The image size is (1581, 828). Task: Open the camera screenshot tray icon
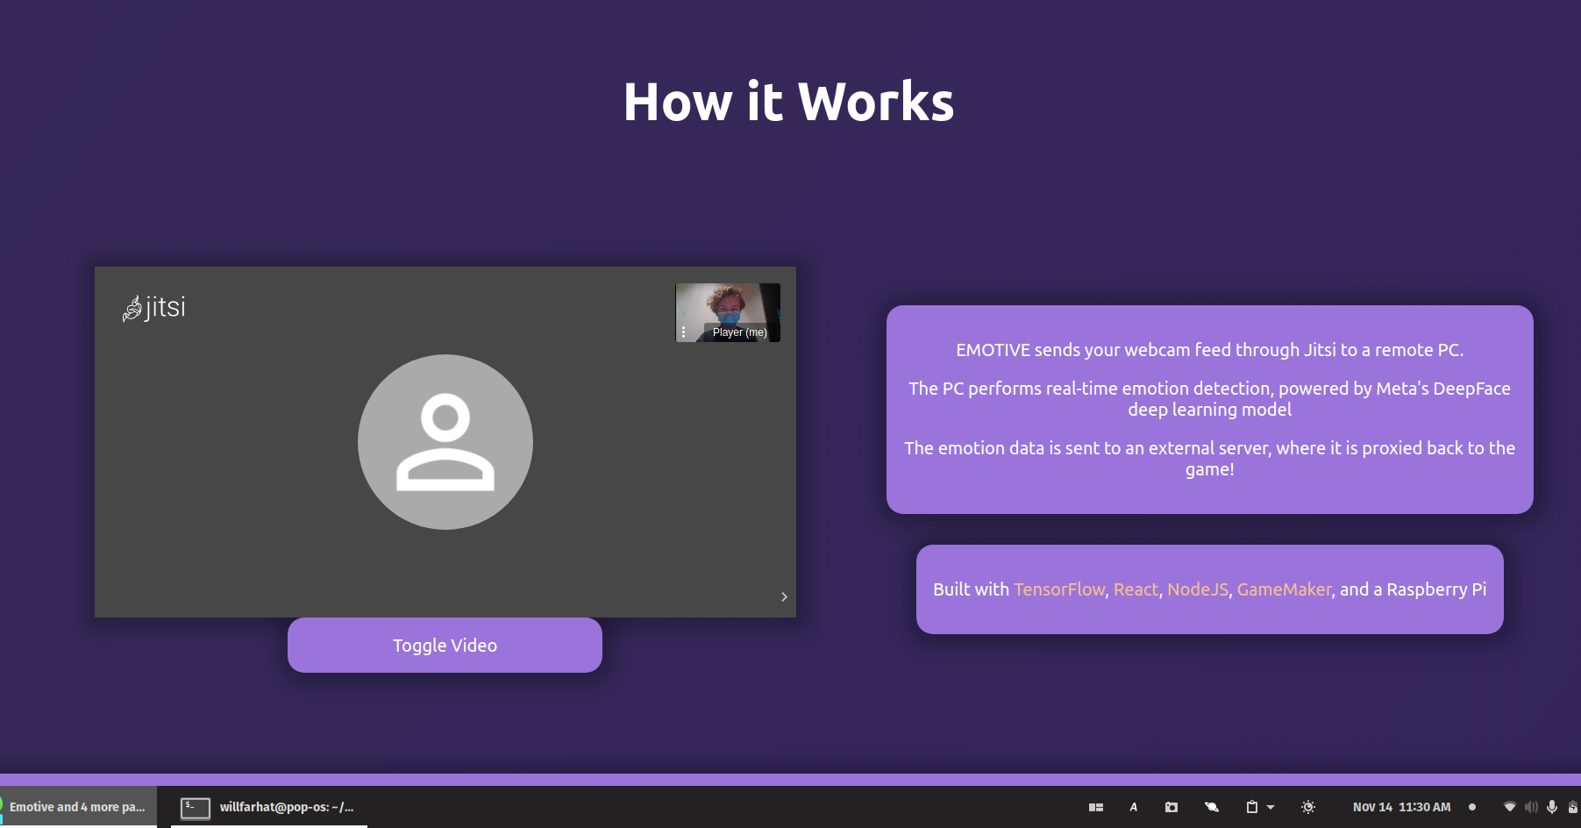tap(1172, 807)
